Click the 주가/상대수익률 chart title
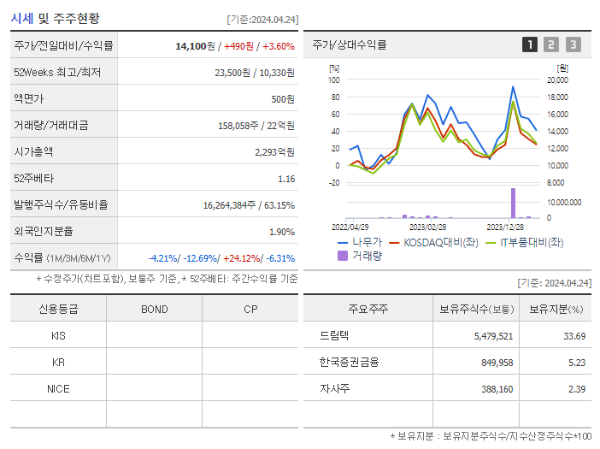Screen dimensions: 600x449 (x=350, y=44)
